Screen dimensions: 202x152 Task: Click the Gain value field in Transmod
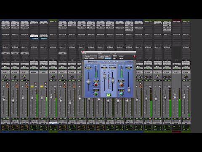coord(88,68)
